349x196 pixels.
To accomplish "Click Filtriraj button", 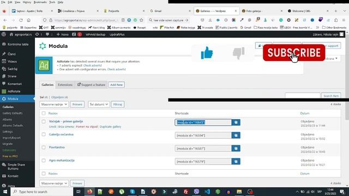I will click(x=118, y=104).
